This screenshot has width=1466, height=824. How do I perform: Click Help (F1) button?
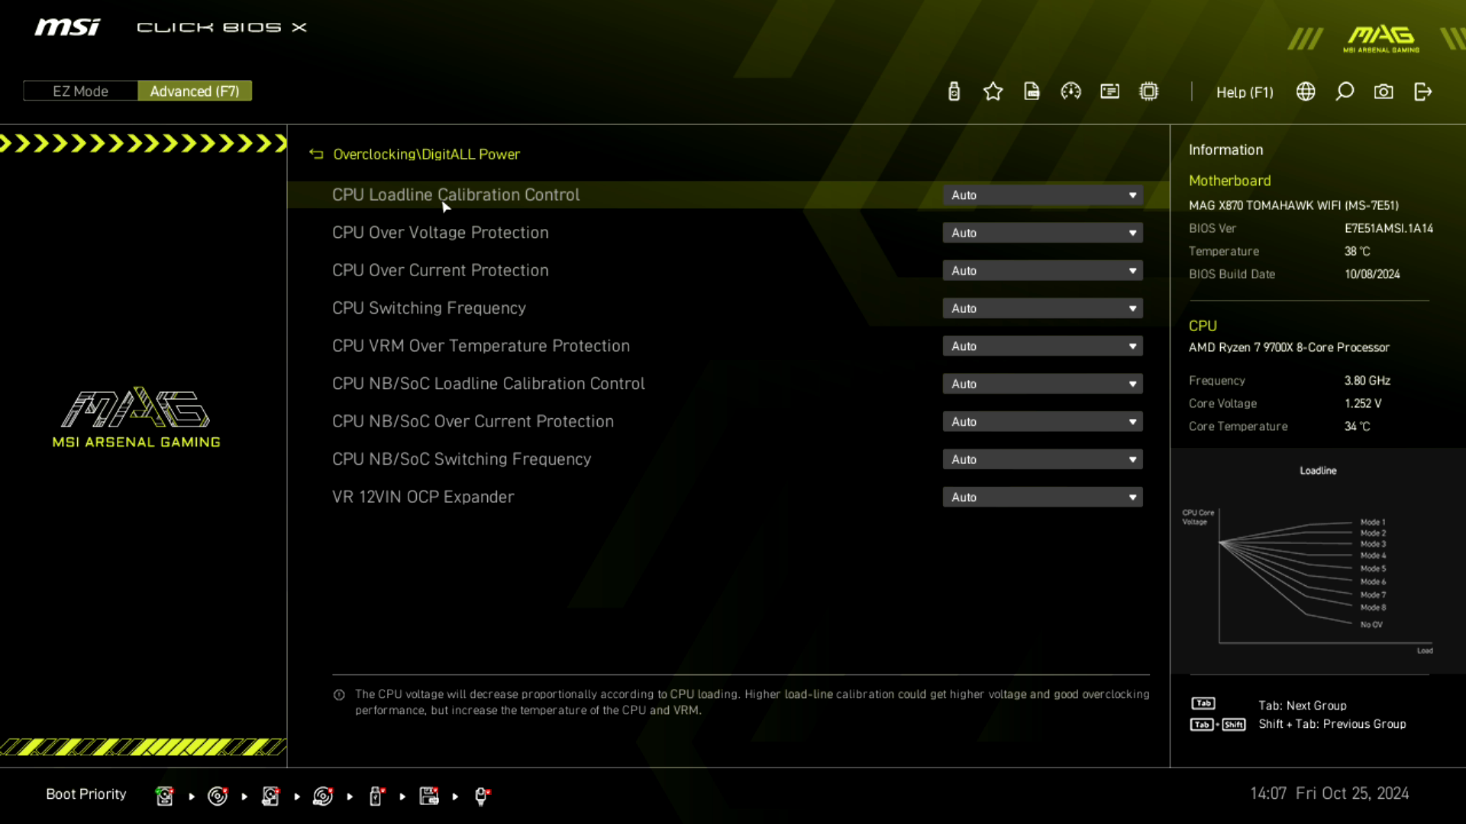tap(1245, 92)
